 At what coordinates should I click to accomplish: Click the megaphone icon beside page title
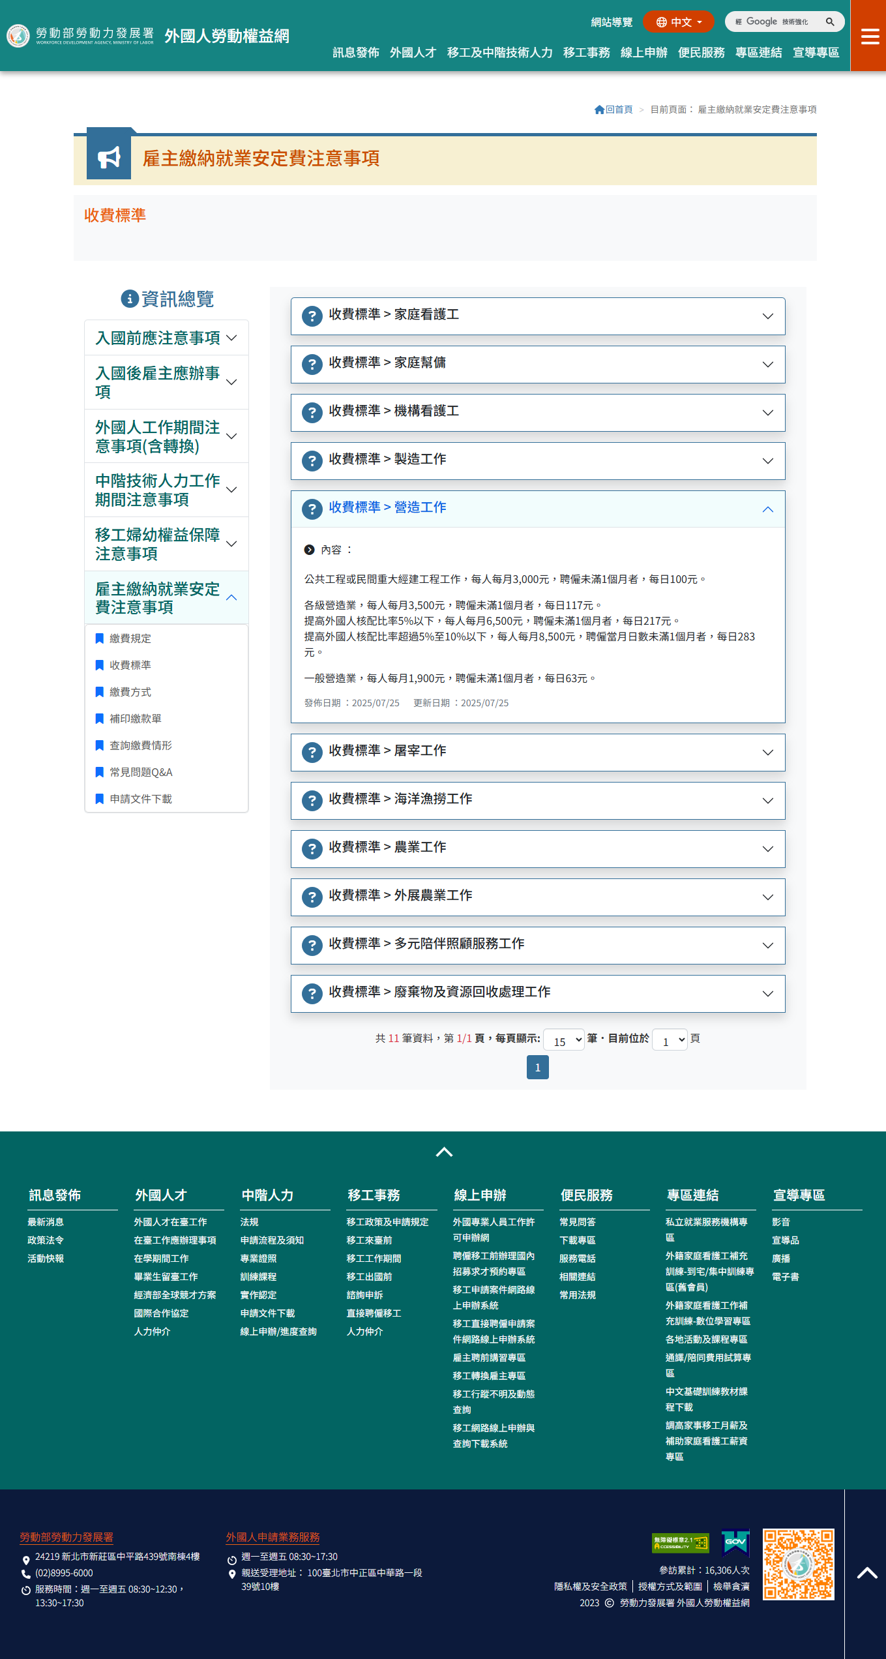[x=109, y=157]
